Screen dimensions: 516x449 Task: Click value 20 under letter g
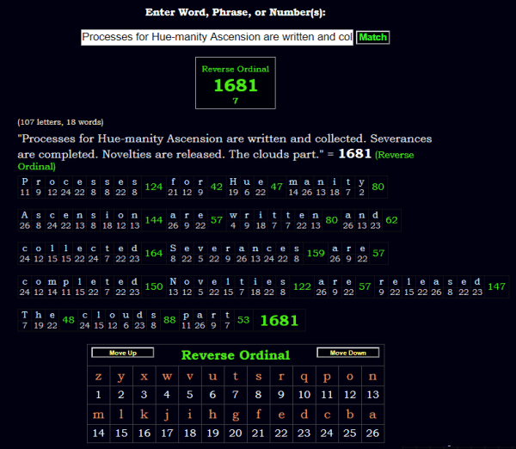coord(236,434)
